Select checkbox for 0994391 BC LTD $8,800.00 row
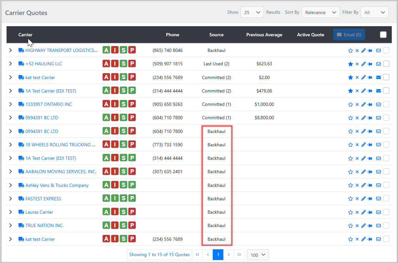The width and height of the screenshot is (398, 263). point(386,118)
